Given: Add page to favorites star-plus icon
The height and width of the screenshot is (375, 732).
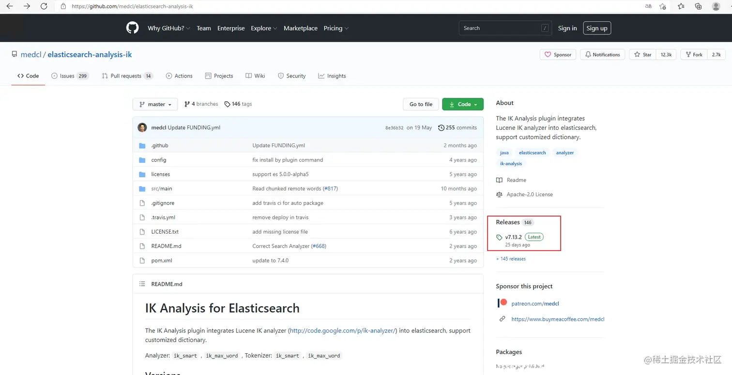Looking at the screenshot, I should coord(663,6).
